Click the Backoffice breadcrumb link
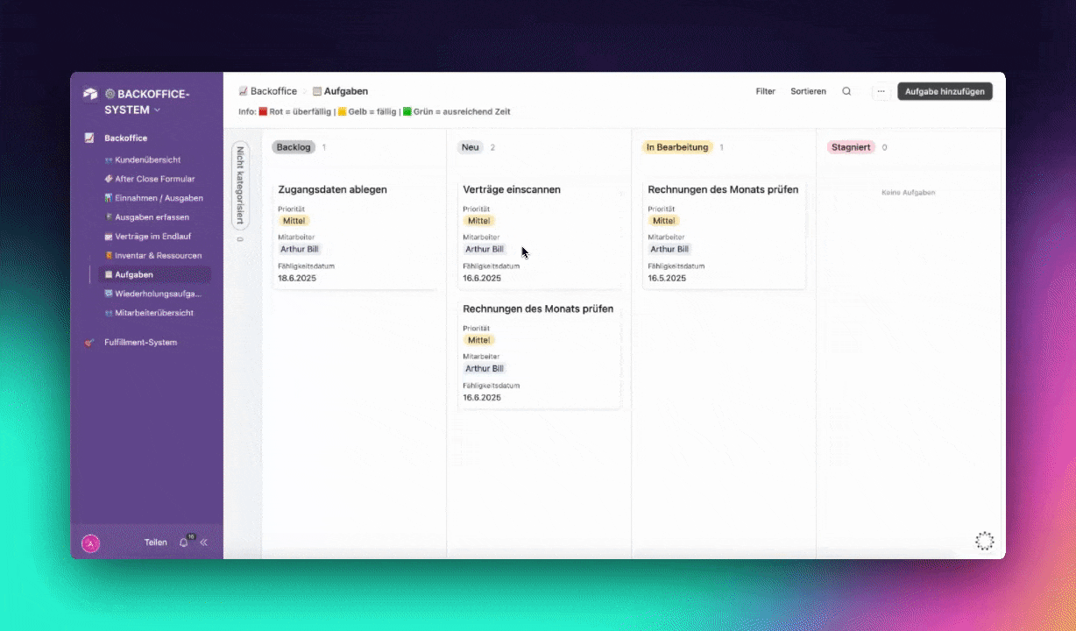This screenshot has width=1076, height=631. coord(273,91)
